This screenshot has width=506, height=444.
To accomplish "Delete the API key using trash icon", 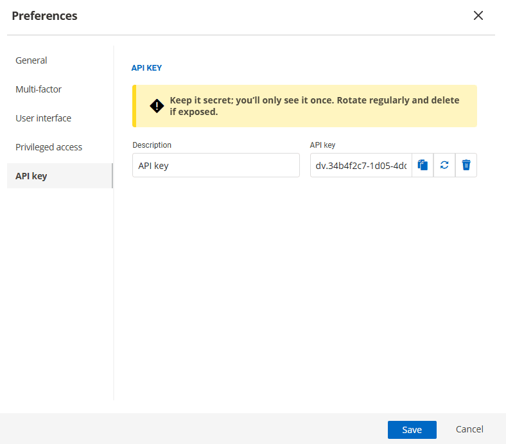I will point(466,165).
